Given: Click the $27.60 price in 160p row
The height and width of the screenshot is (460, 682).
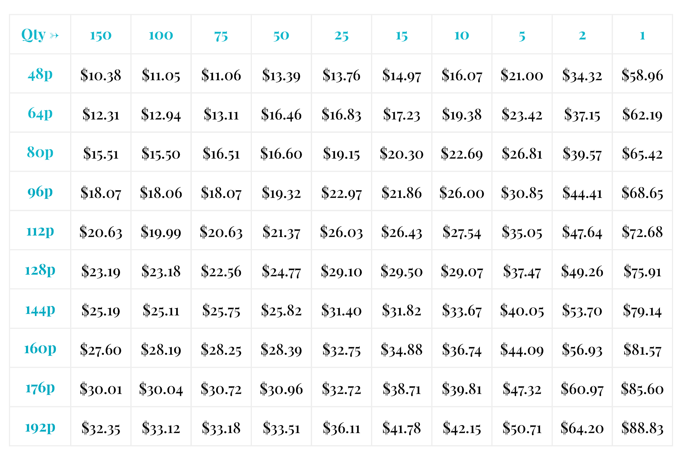Looking at the screenshot, I should (x=101, y=350).
